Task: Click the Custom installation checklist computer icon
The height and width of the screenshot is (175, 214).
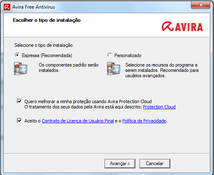Action: coord(114,69)
